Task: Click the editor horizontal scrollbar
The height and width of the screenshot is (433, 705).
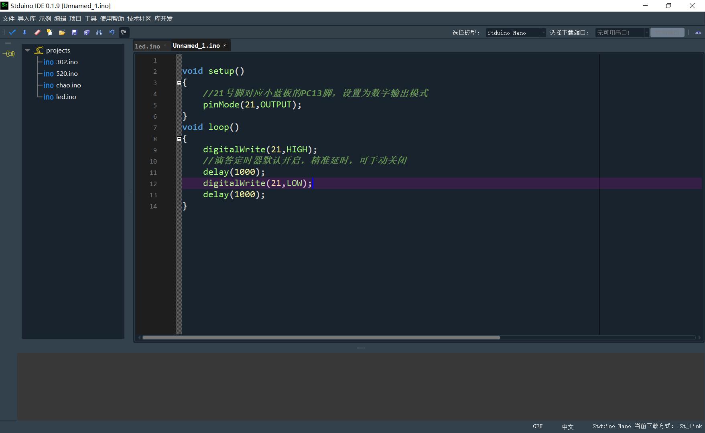Action: point(321,338)
